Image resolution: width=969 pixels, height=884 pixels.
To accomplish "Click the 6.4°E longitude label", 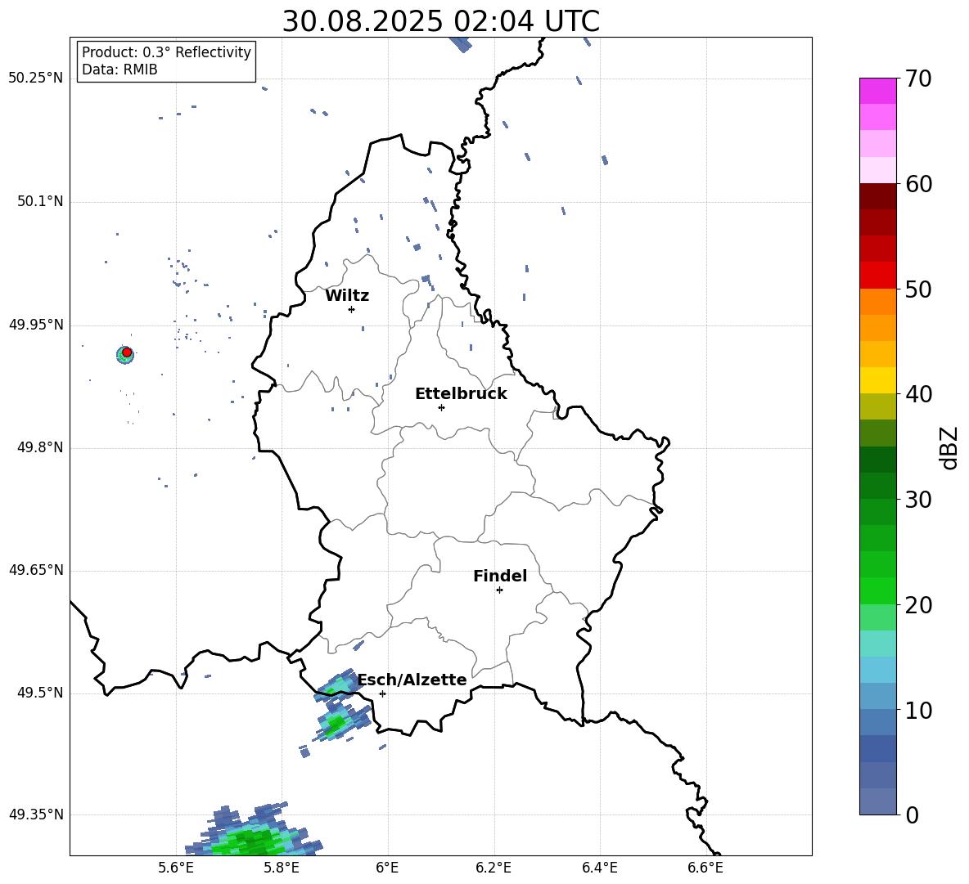I will [599, 868].
